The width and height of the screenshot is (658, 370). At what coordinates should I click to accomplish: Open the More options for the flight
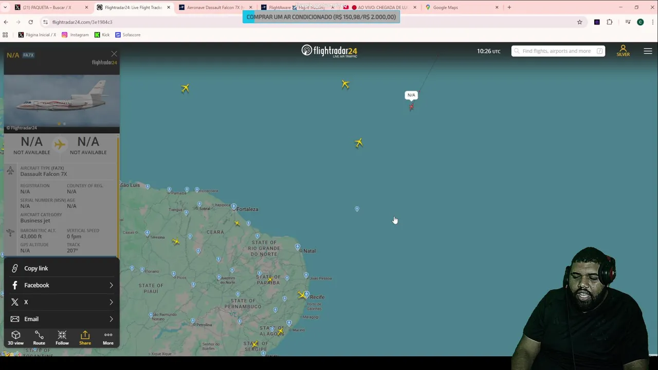[108, 338]
